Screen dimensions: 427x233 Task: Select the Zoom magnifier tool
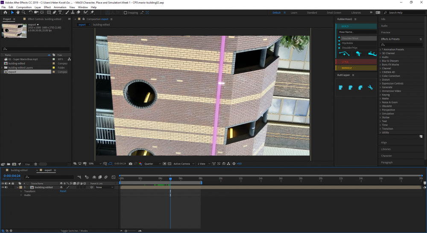pos(23,12)
